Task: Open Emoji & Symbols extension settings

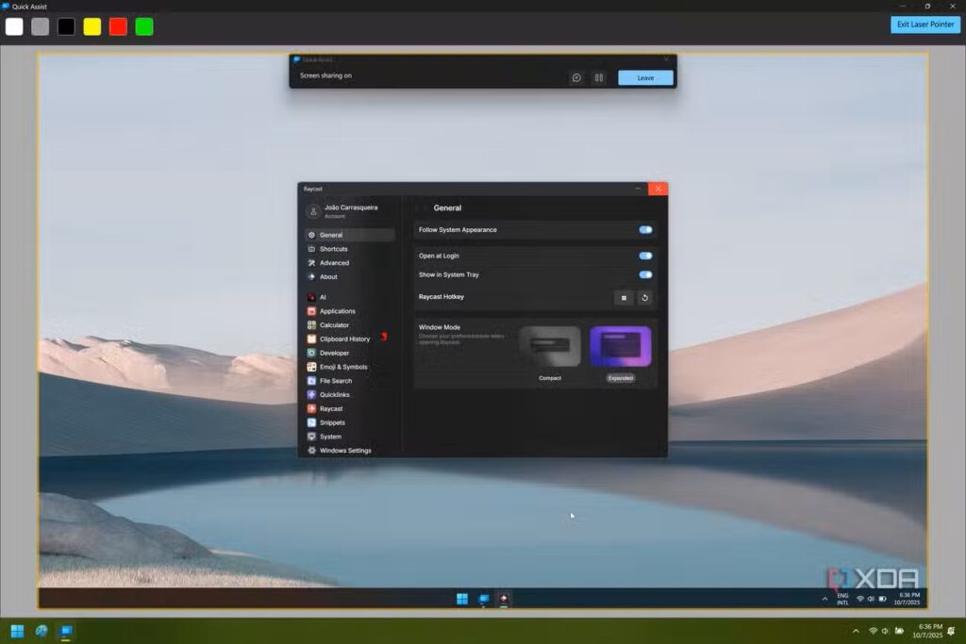Action: (x=343, y=367)
